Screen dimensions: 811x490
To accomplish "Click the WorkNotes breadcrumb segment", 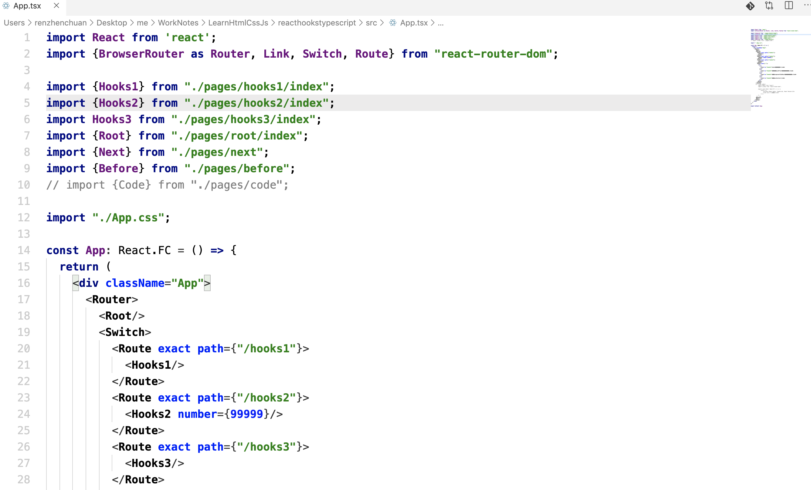I will (178, 23).
